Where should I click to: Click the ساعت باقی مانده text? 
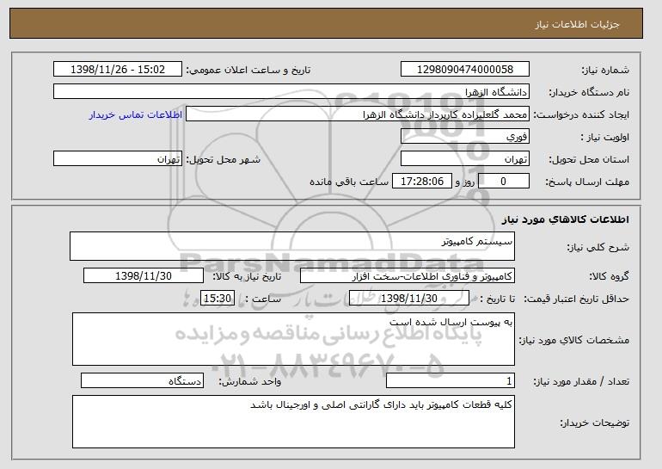click(349, 182)
